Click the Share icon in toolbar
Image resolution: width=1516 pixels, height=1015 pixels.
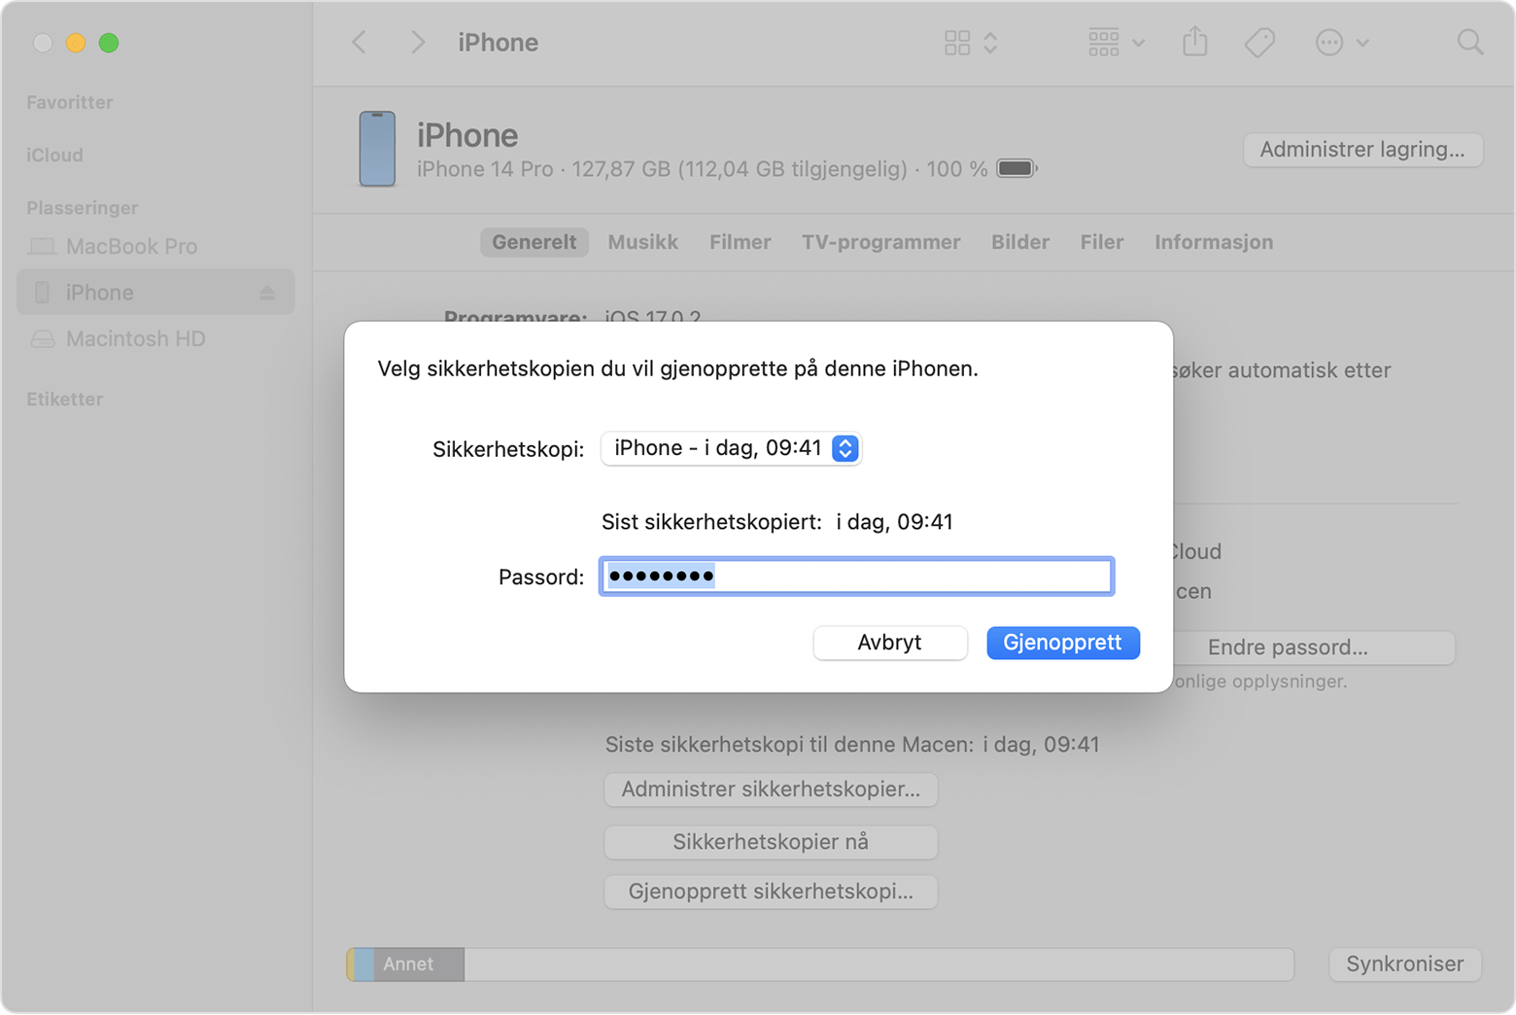(x=1195, y=42)
